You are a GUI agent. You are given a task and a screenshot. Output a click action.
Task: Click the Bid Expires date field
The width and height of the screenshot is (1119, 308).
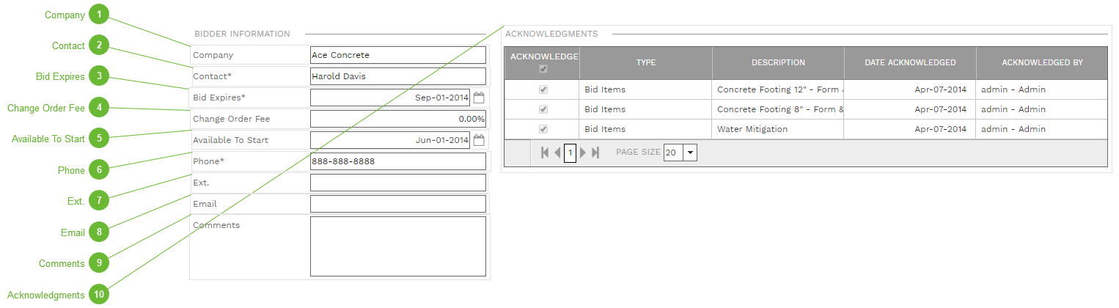pyautogui.click(x=390, y=98)
